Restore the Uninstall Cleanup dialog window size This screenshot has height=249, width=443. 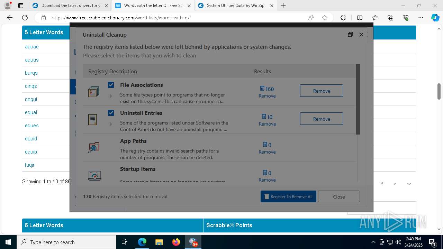tap(350, 35)
